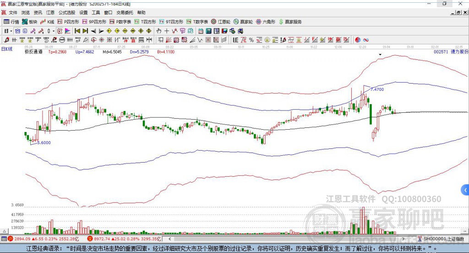Click the first yellow diamond arrow icon
Image resolution: width=469 pixels, height=253 pixels.
109,31
